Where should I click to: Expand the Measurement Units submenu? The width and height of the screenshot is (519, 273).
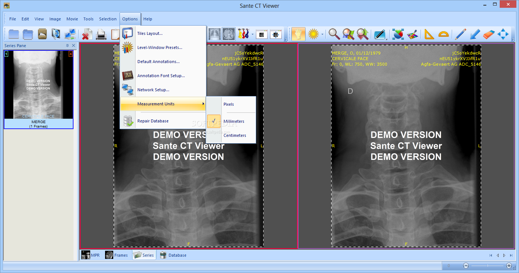click(x=163, y=104)
